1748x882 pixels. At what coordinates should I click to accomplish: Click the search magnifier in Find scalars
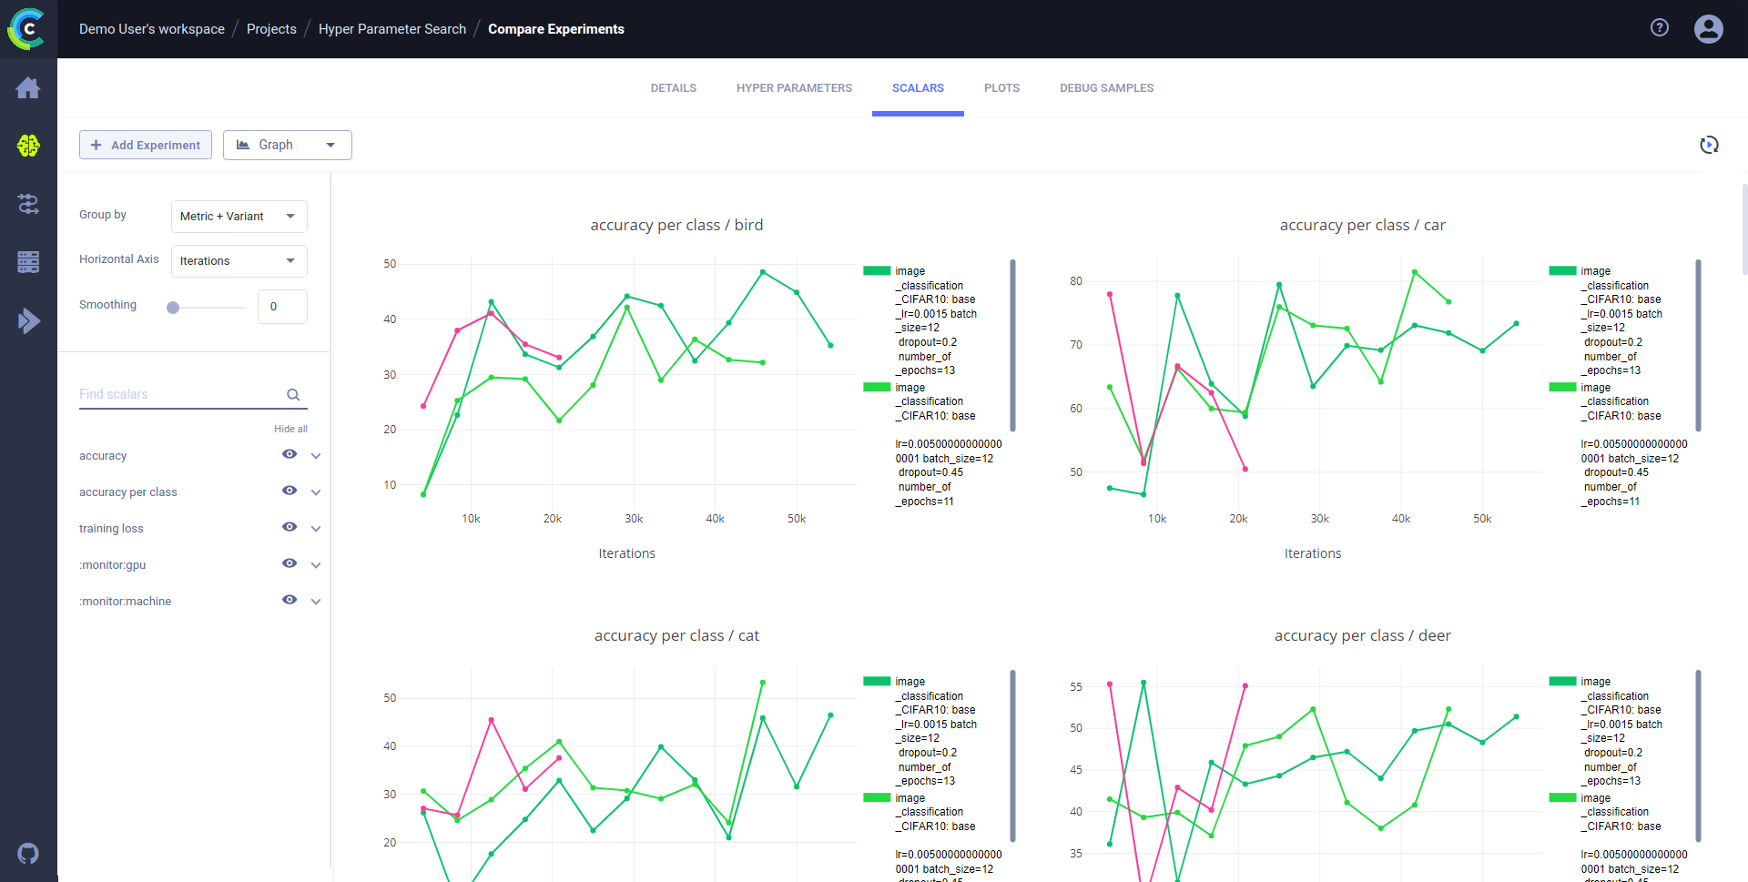(x=293, y=394)
